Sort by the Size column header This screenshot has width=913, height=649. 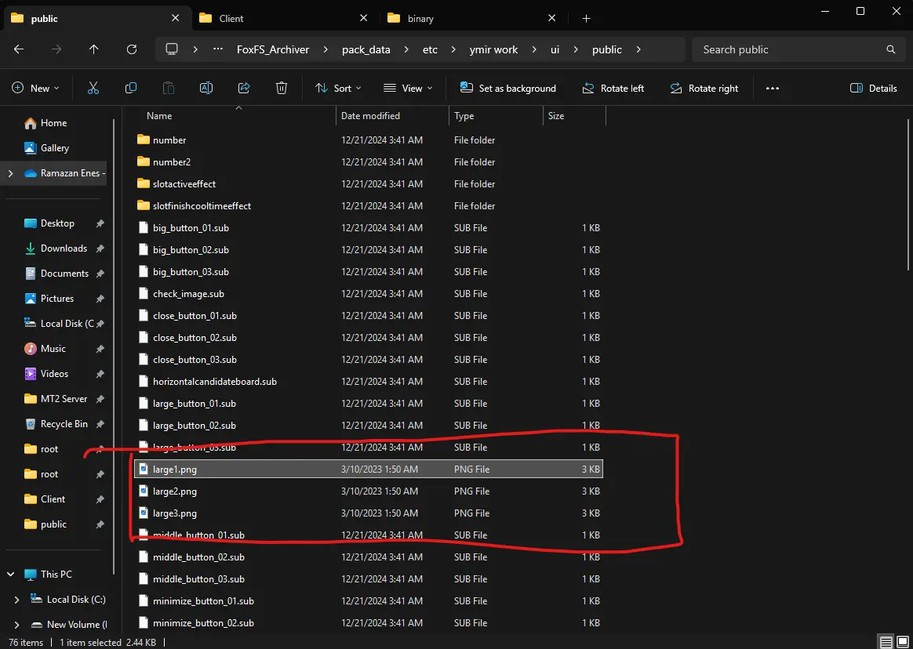[574, 116]
